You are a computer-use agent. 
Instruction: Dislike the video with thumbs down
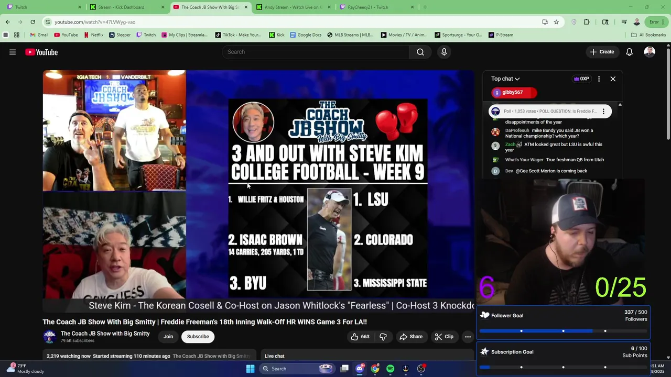(383, 337)
